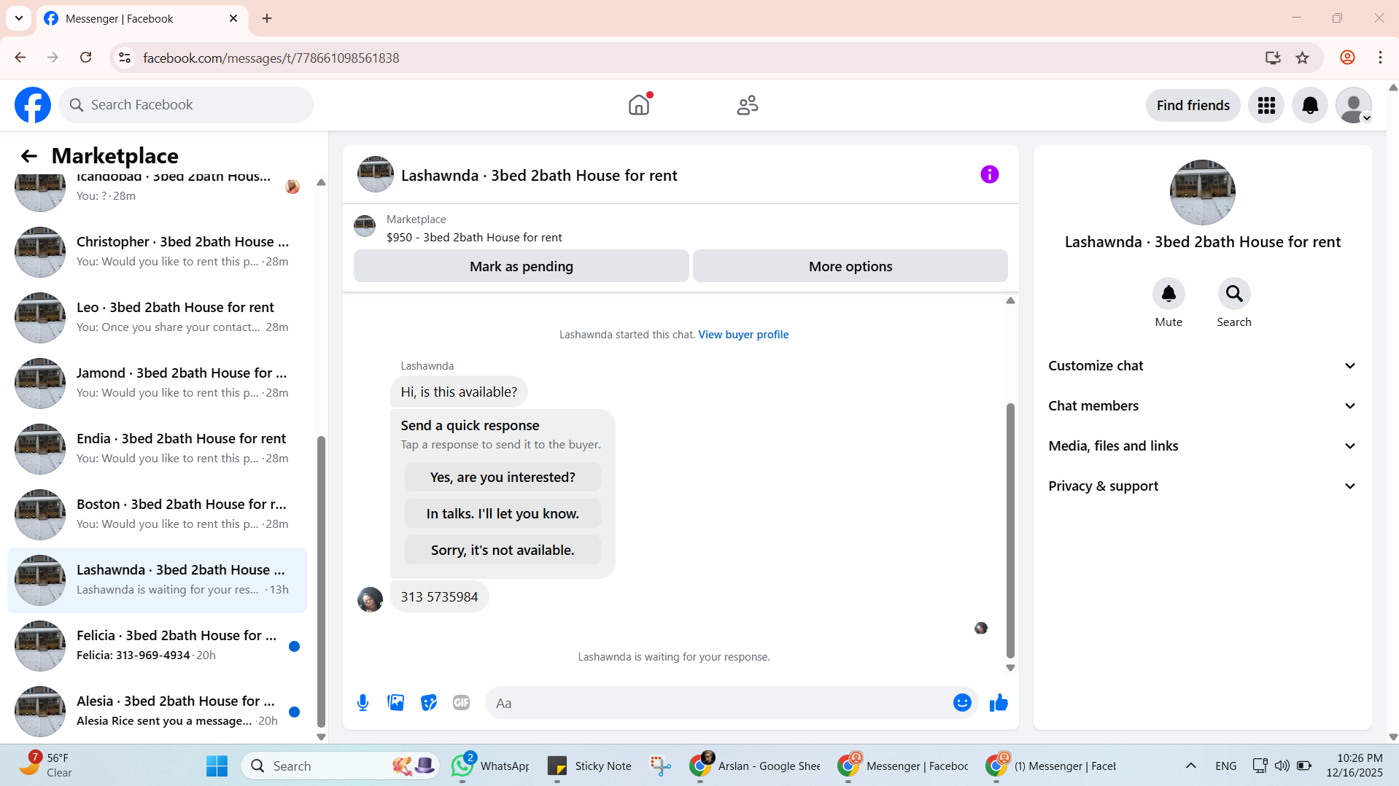
Task: Select the Lashawnda conversation in list
Action: click(x=157, y=580)
